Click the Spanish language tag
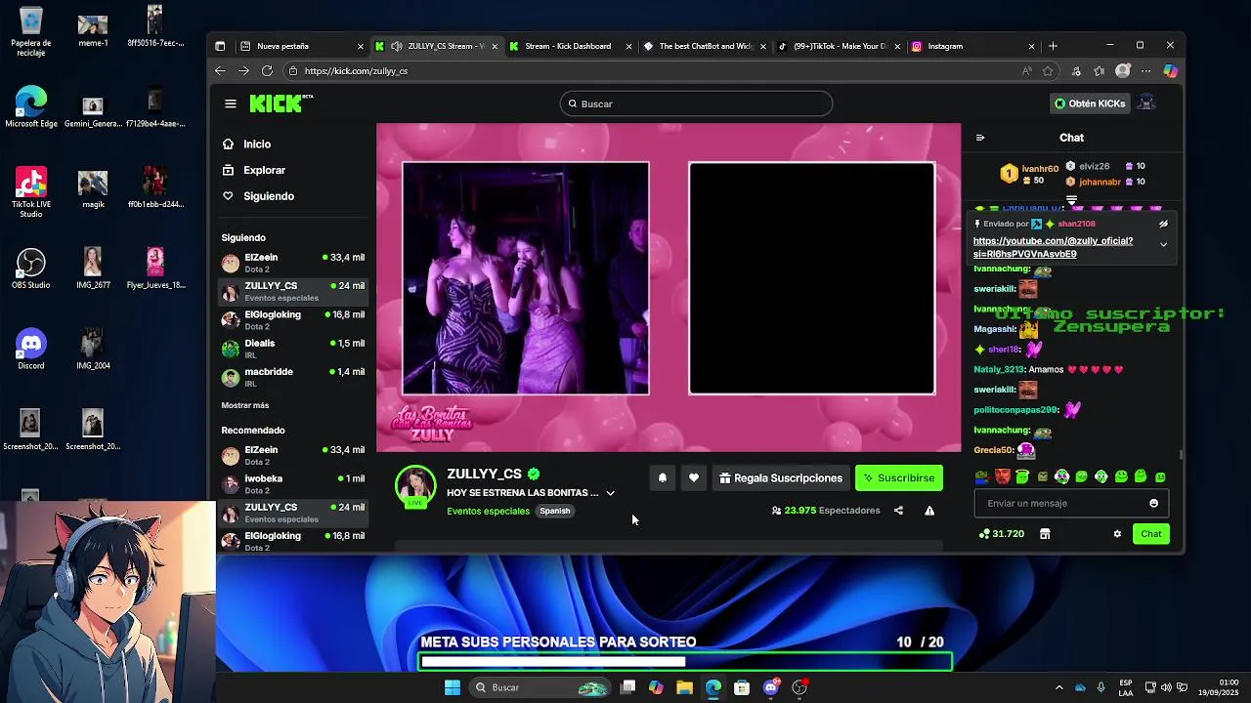Image resolution: width=1251 pixels, height=703 pixels. pos(554,511)
